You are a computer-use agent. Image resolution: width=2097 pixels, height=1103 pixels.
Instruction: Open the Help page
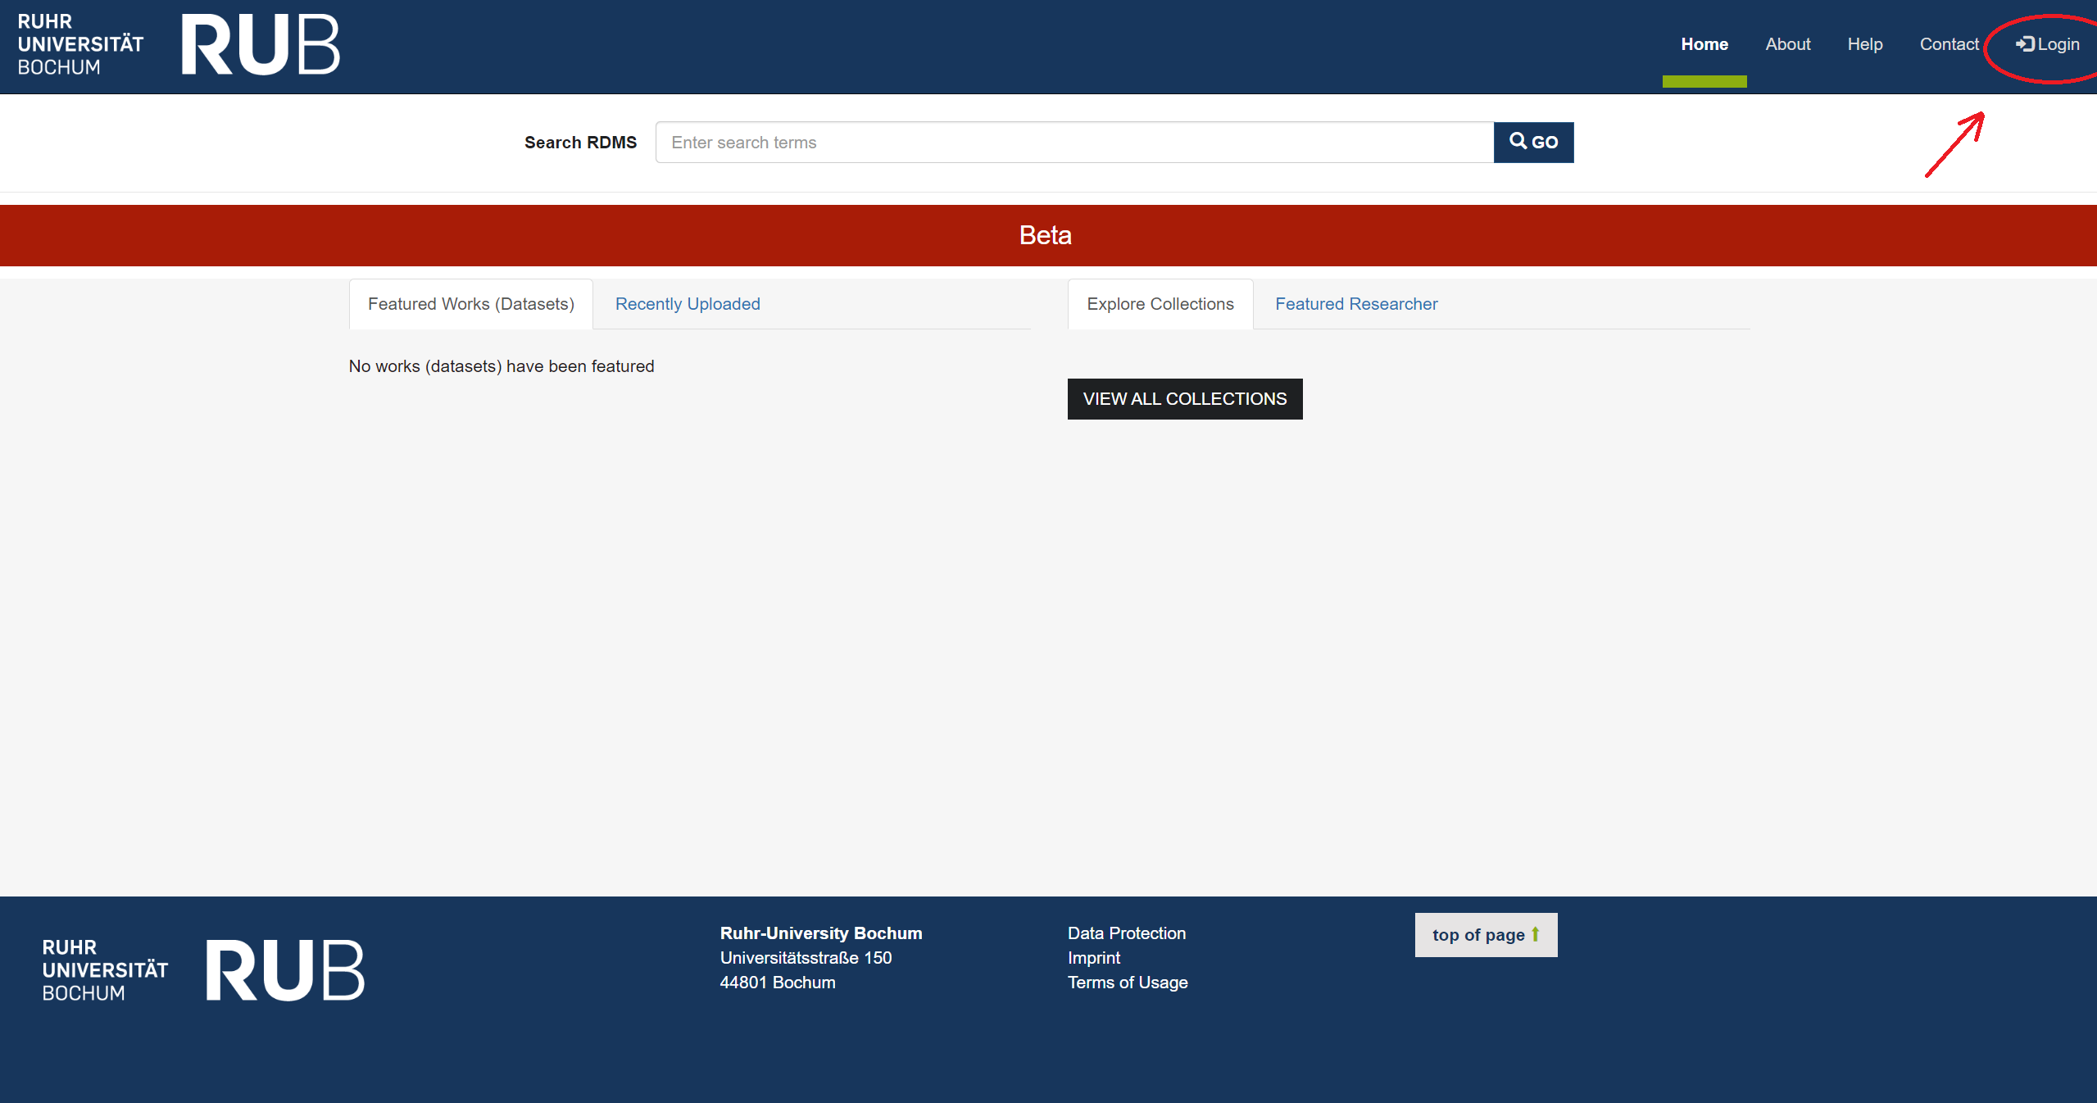[1865, 43]
